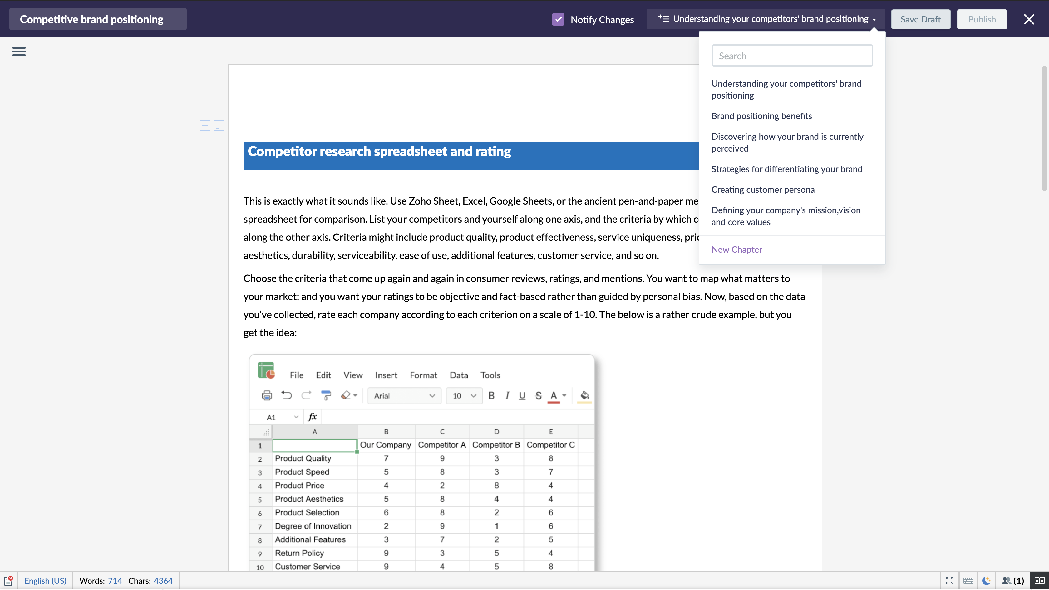Image resolution: width=1049 pixels, height=590 pixels.
Task: Open the hamburger menu in the editor
Action: [19, 52]
